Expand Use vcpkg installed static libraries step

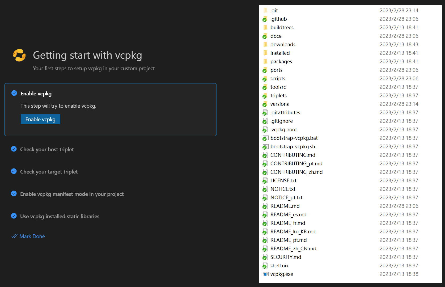click(x=60, y=216)
